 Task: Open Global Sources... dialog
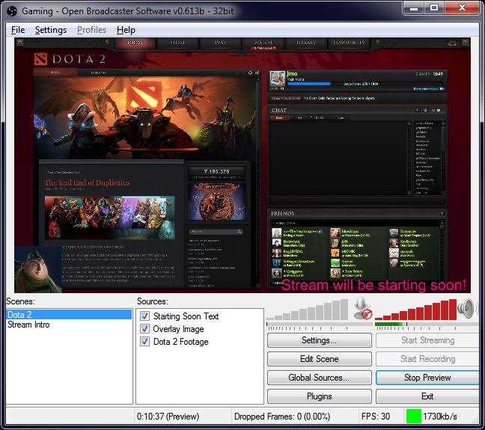pos(319,378)
